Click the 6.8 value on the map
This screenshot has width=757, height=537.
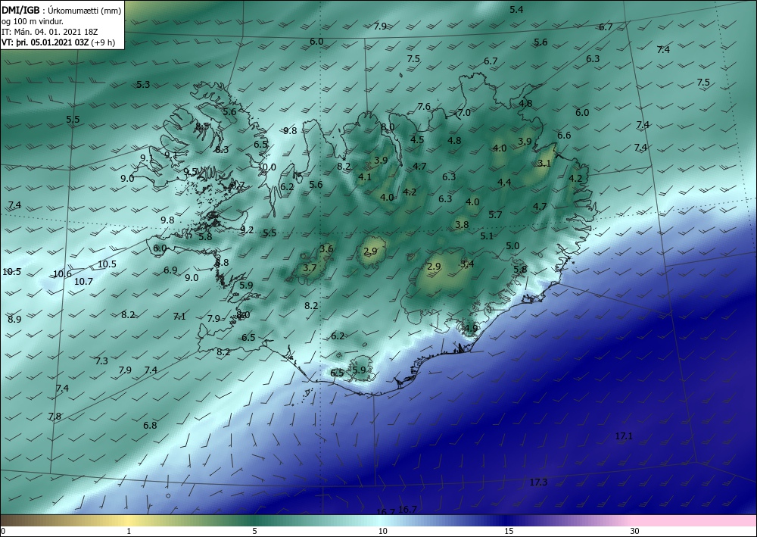tap(150, 426)
